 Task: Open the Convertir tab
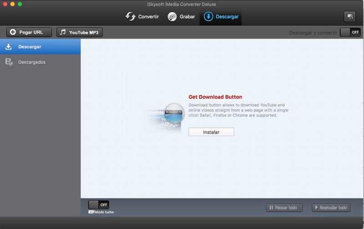[142, 17]
